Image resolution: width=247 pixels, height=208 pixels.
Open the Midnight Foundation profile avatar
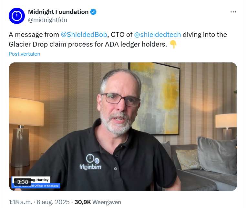pyautogui.click(x=17, y=16)
